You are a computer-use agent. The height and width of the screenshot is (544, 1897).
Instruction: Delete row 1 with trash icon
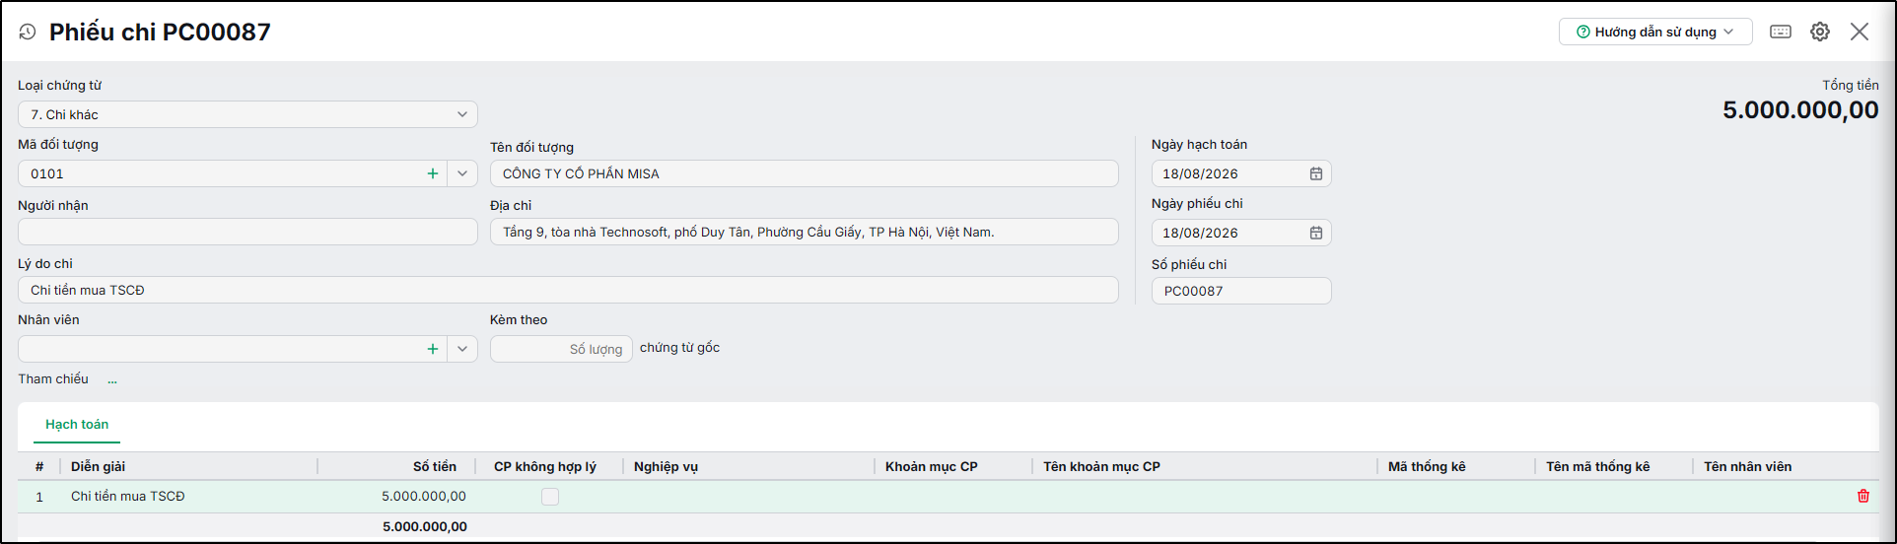pos(1863,496)
